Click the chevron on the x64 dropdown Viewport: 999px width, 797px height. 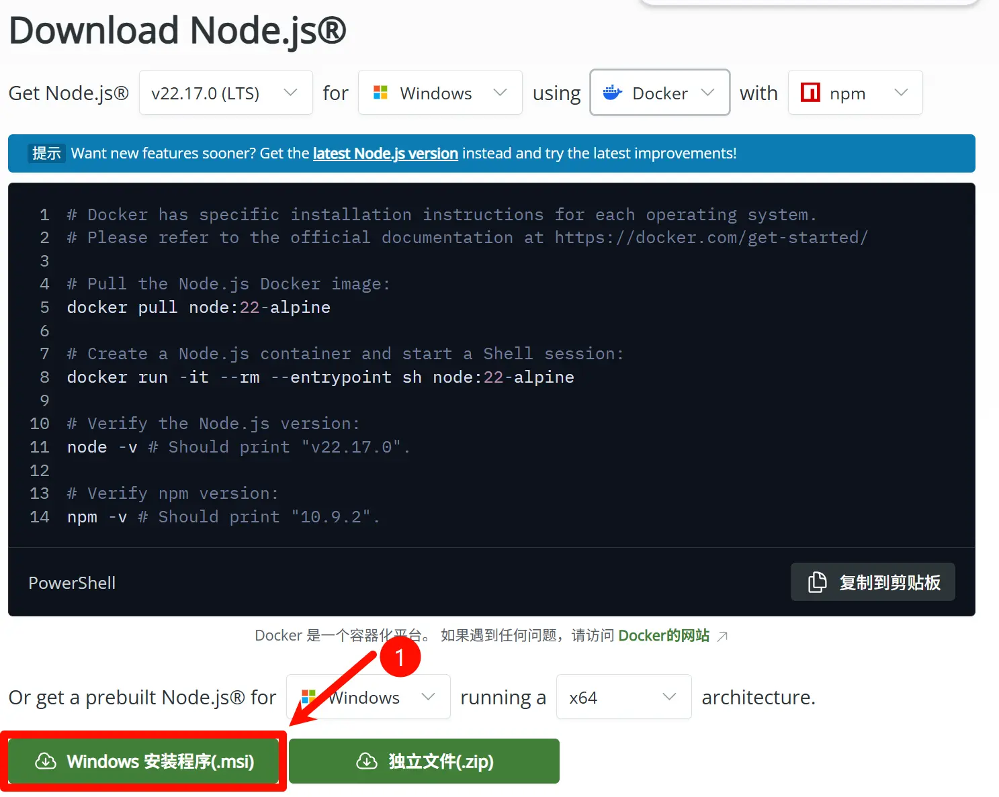coord(669,696)
